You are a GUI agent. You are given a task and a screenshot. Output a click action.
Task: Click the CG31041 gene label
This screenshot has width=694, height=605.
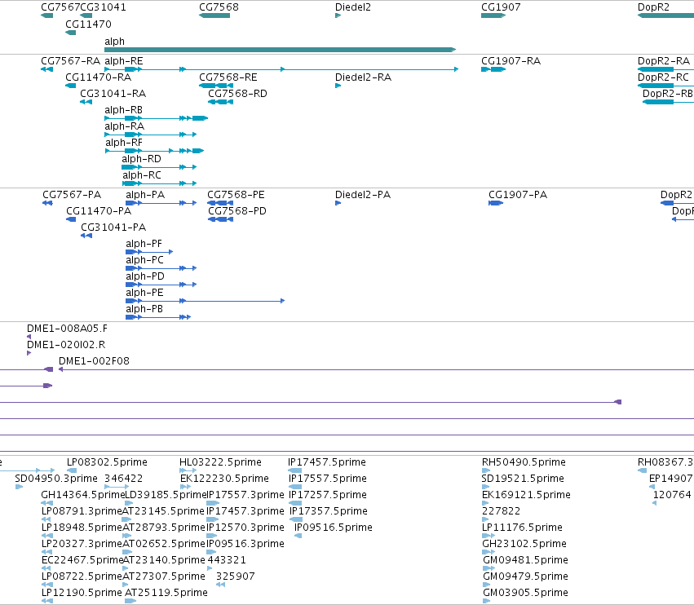coord(103,7)
